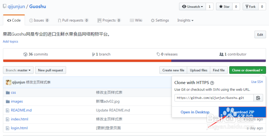269x136 pixels.
Task: Click qijunjun author name in commit bar
Action: pyautogui.click(x=19, y=82)
